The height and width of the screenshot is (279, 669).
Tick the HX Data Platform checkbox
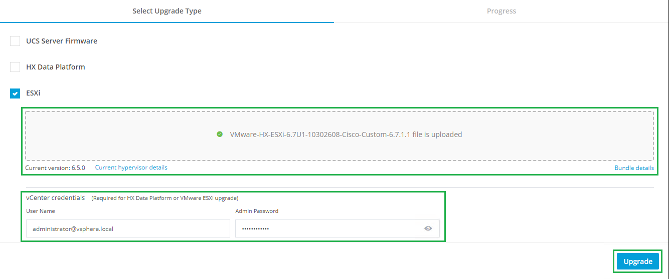(x=15, y=67)
